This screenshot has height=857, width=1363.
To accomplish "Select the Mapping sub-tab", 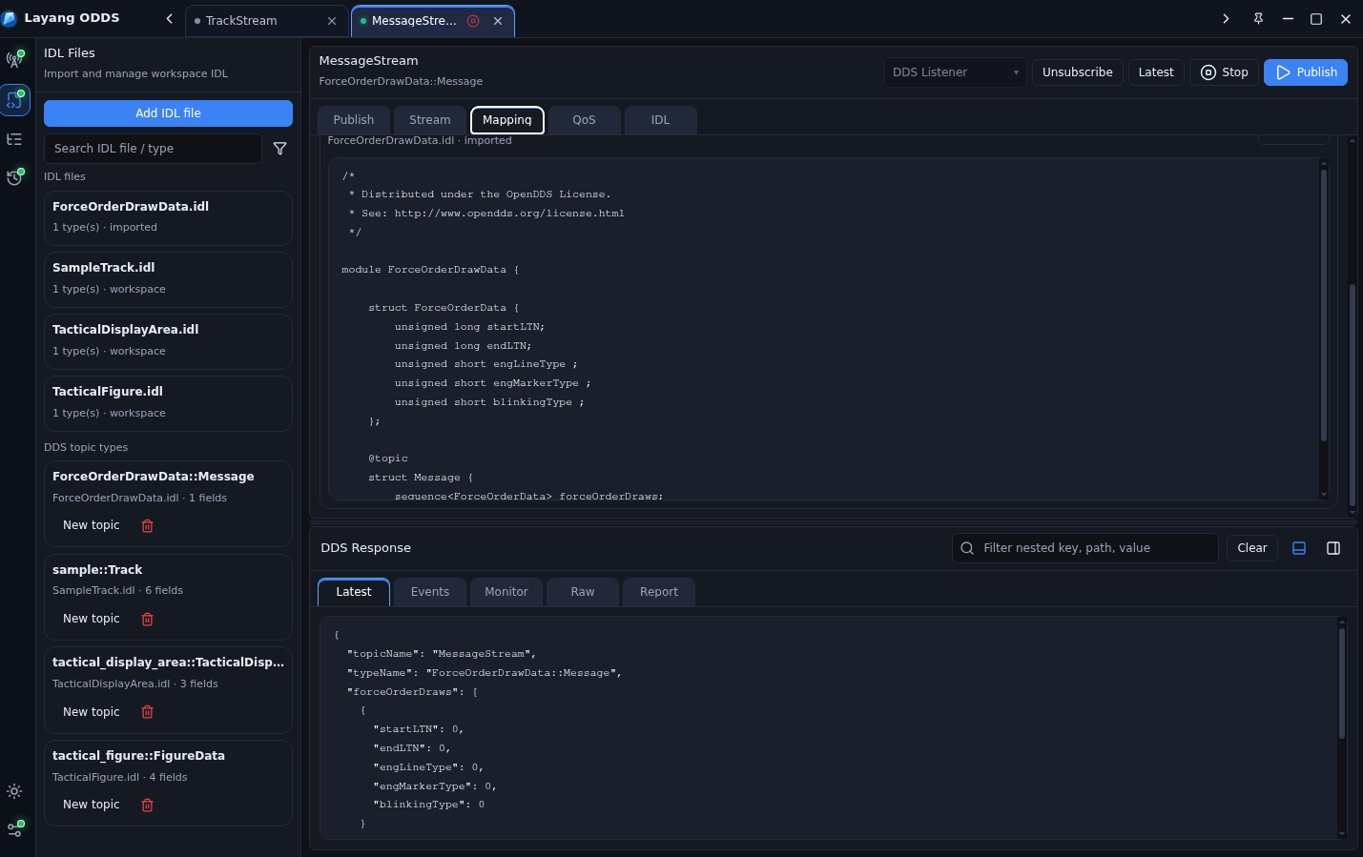I will point(507,120).
